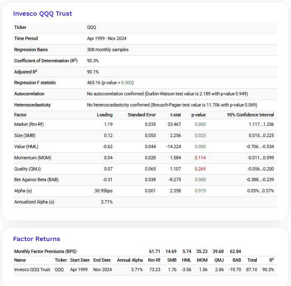Click the Adjusted R² value 90.1%
Viewport: 291px width, 286px height.
point(93,72)
